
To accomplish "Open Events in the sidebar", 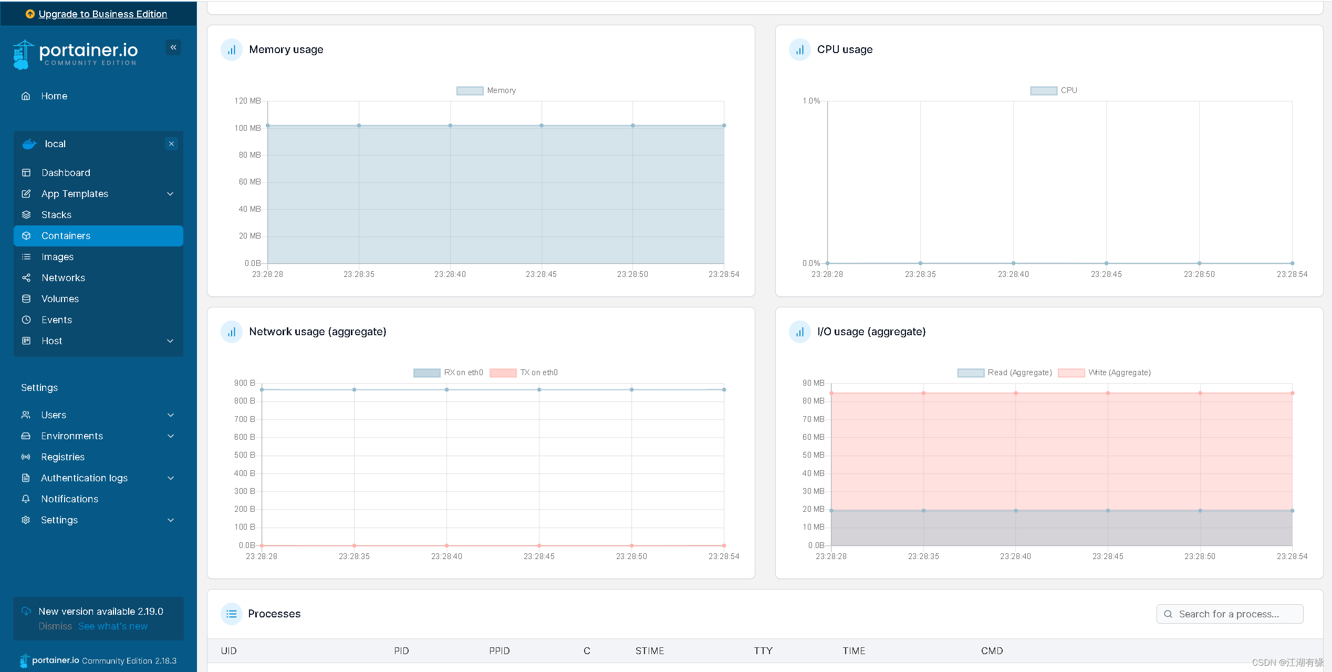I will pyautogui.click(x=57, y=320).
